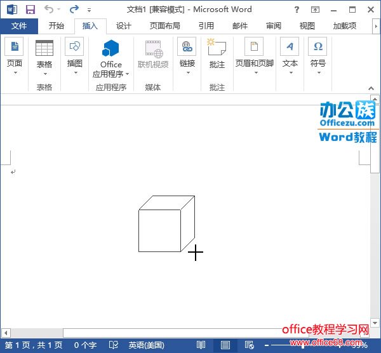The width and height of the screenshot is (381, 353).
Task: Open the 文本 Text dropdown
Action: 290,57
